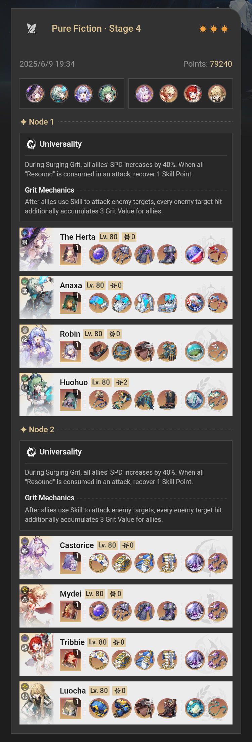Click Tribbie's light cone icon
This screenshot has height=742, width=252.
[71, 660]
